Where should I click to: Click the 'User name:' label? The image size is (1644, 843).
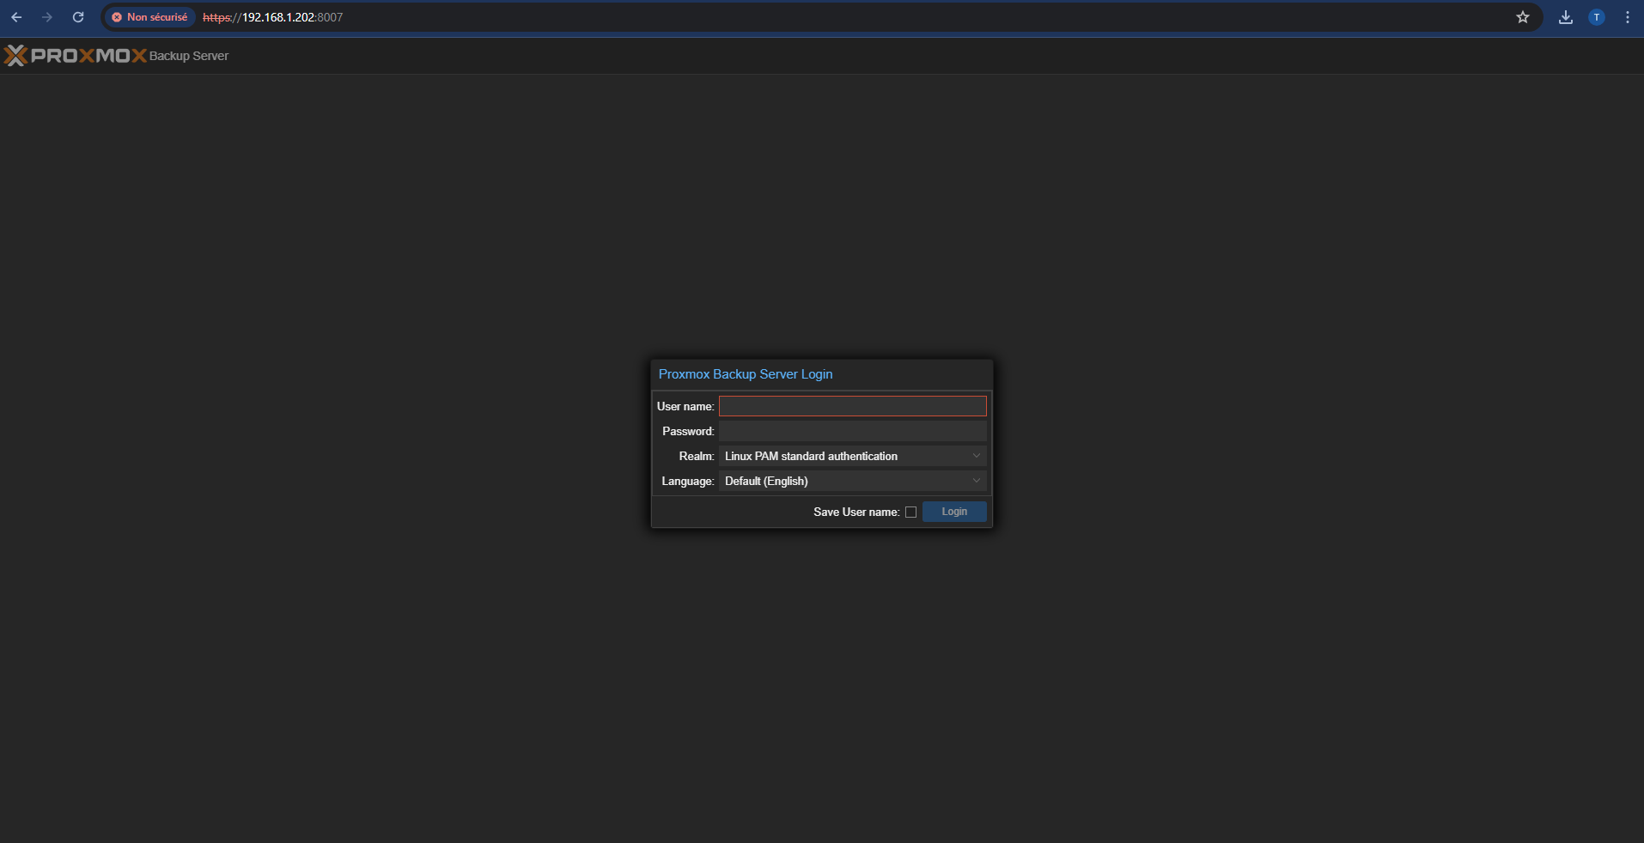pos(685,406)
